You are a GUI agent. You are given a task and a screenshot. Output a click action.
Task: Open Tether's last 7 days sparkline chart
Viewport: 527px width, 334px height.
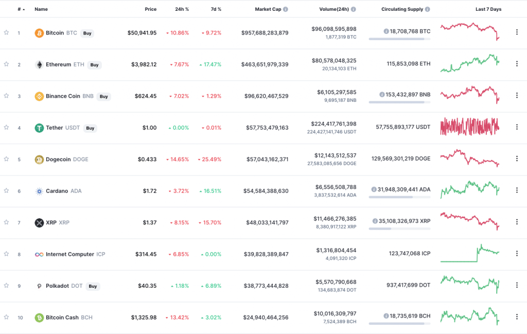(469, 127)
